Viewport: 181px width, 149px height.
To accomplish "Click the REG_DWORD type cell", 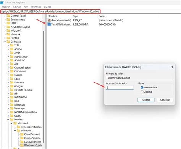I will (x=81, y=24).
